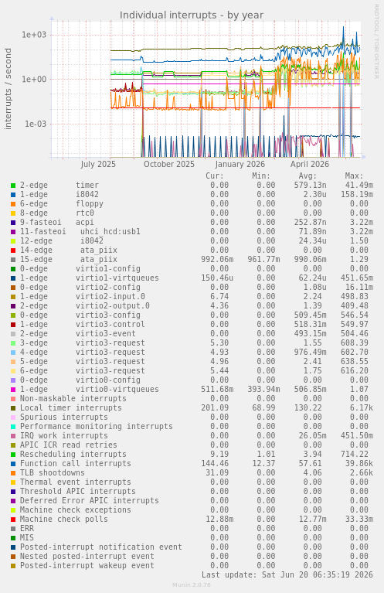
Task: Click the 0-edge virtio0-config legend label
Action: click(80, 380)
